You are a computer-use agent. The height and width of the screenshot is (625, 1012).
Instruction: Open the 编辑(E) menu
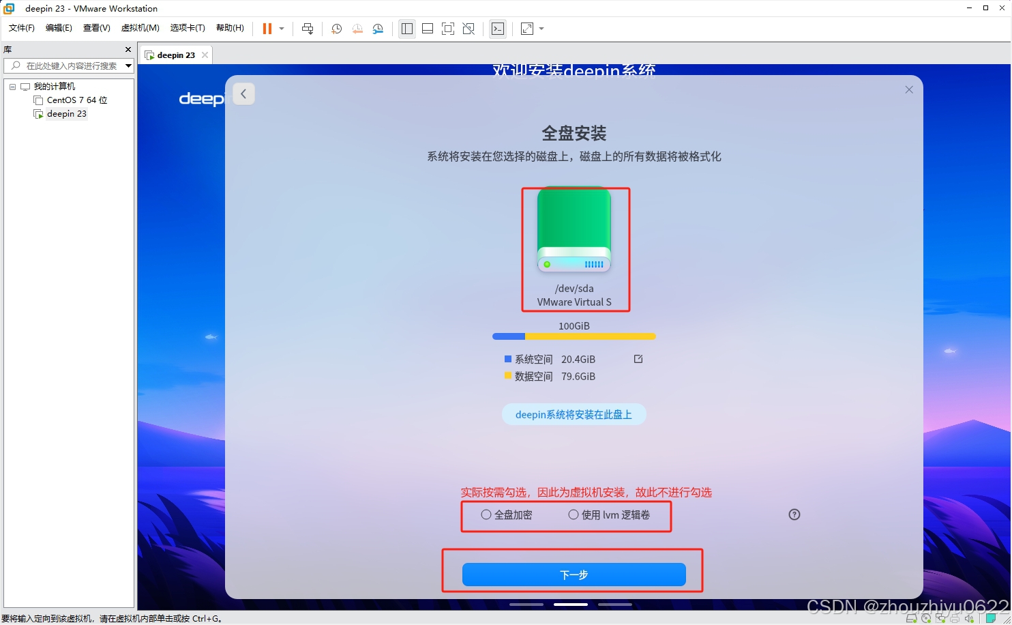(59, 28)
